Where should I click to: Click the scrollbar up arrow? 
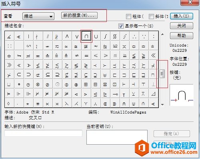point(162,34)
